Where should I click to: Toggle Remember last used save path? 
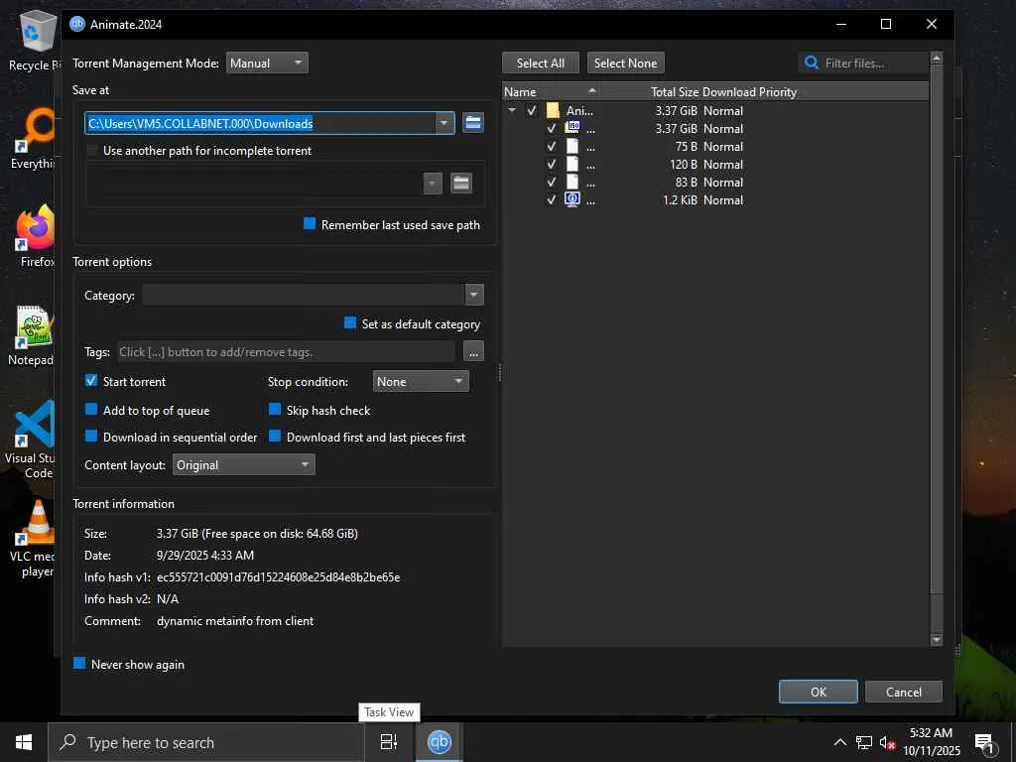tap(310, 223)
